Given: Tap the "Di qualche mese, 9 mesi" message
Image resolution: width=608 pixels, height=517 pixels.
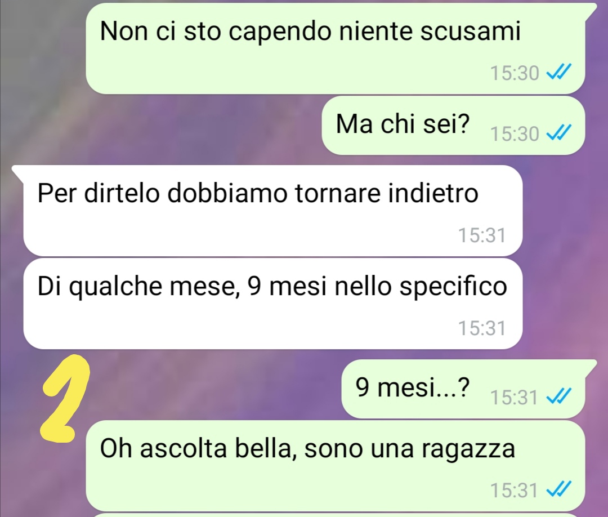Looking at the screenshot, I should pos(273,304).
